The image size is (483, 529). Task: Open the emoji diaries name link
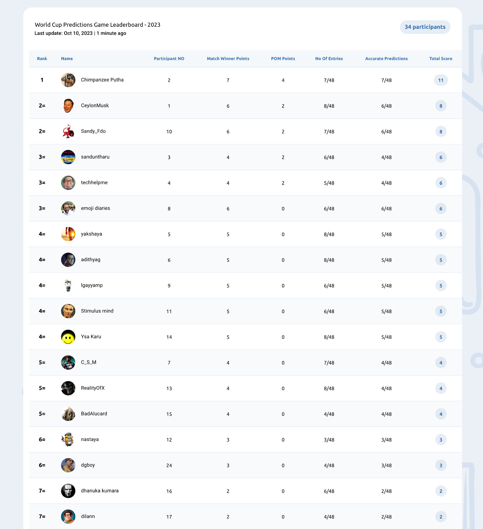point(95,208)
